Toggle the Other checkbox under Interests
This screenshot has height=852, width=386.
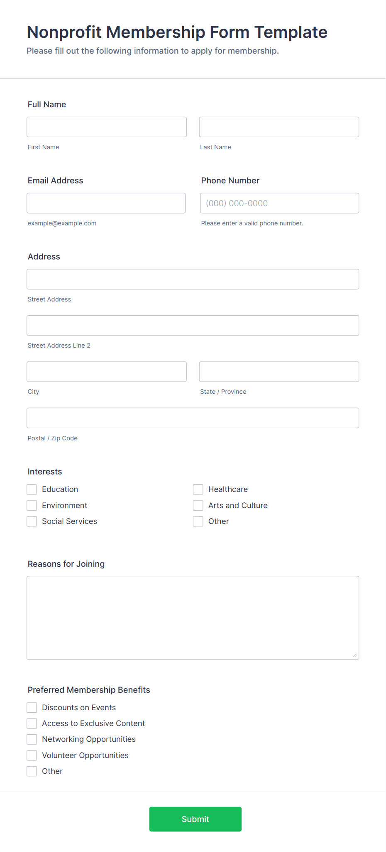198,521
